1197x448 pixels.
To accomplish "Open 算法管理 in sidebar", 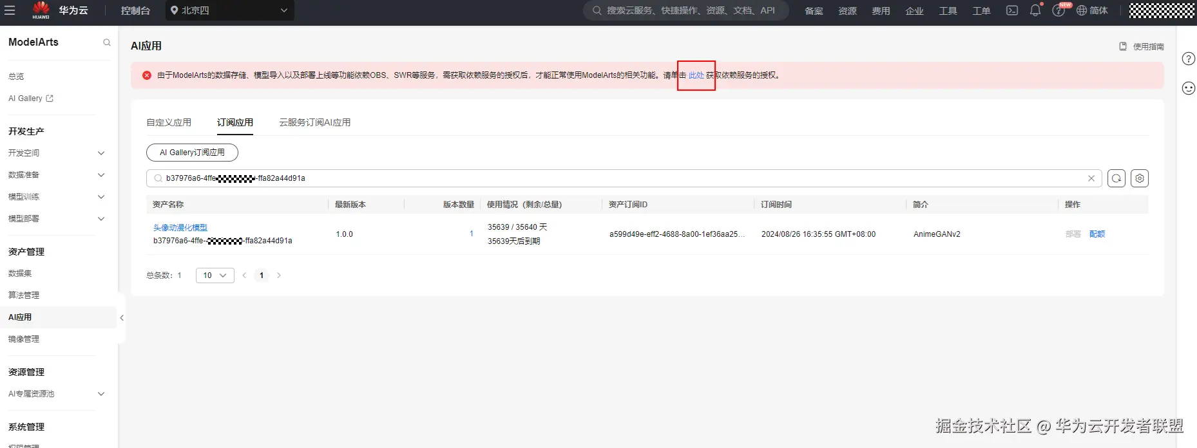I will pos(24,295).
